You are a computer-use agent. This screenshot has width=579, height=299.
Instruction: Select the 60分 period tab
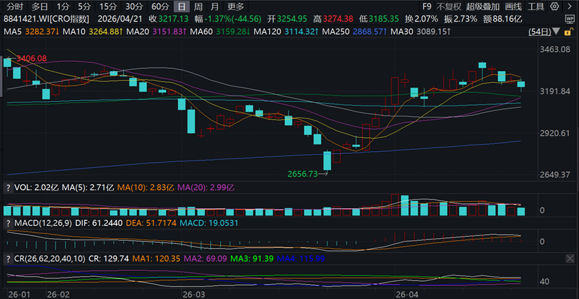[x=159, y=6]
